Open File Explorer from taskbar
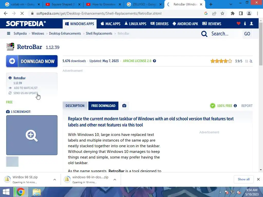 (x=36, y=192)
